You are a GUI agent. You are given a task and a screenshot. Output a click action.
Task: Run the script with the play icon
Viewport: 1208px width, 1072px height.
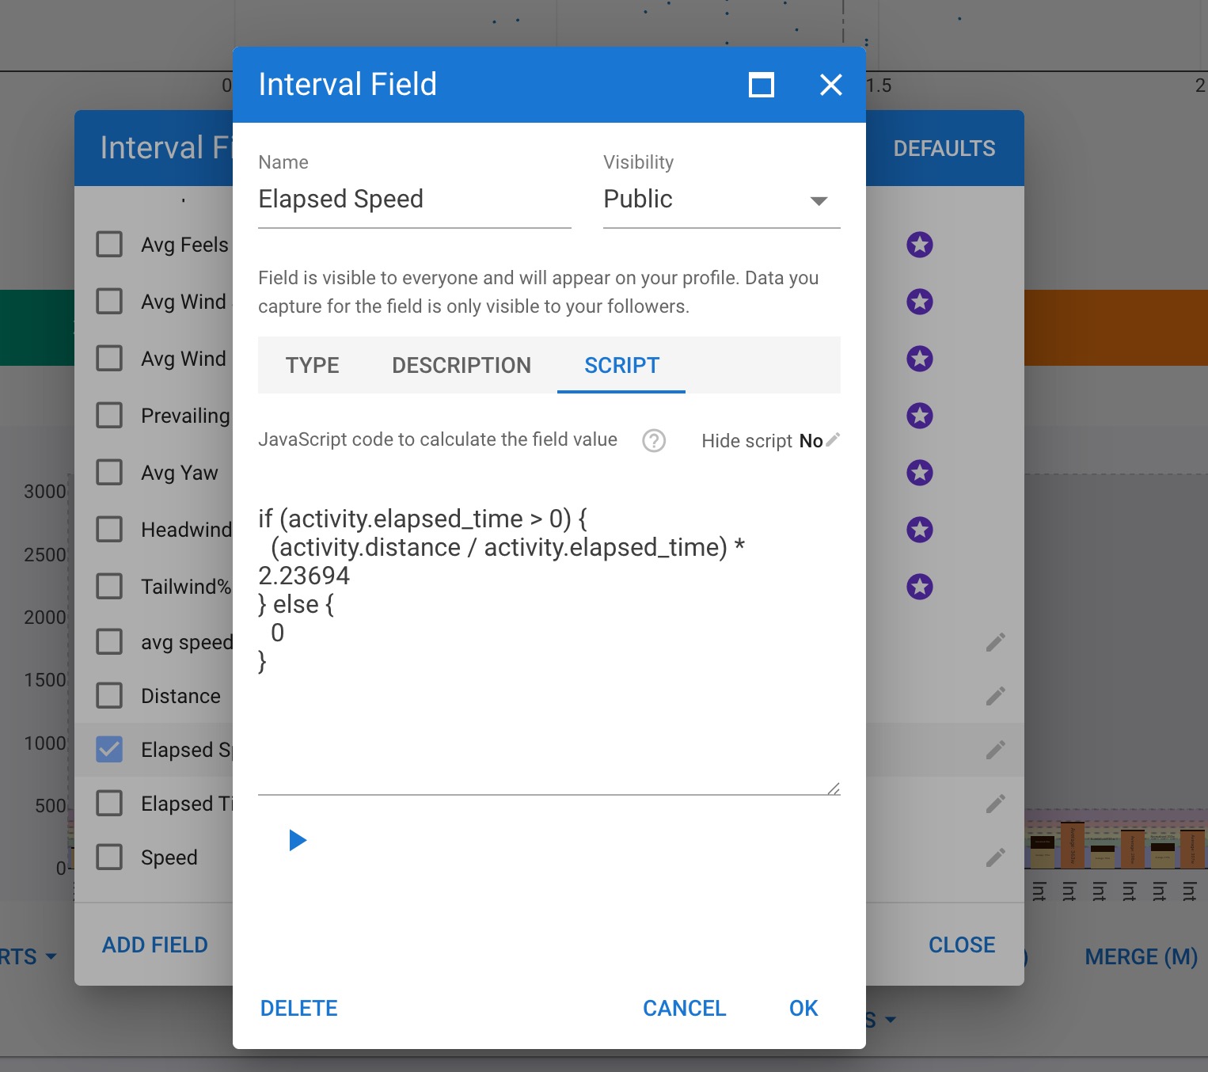click(298, 840)
